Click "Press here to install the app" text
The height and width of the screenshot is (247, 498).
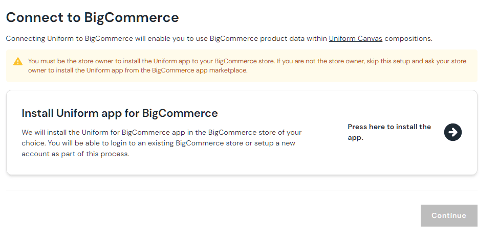(x=389, y=132)
